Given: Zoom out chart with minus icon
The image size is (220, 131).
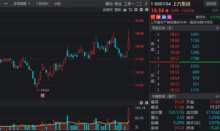Looking at the screenshot, I should pos(141,10).
